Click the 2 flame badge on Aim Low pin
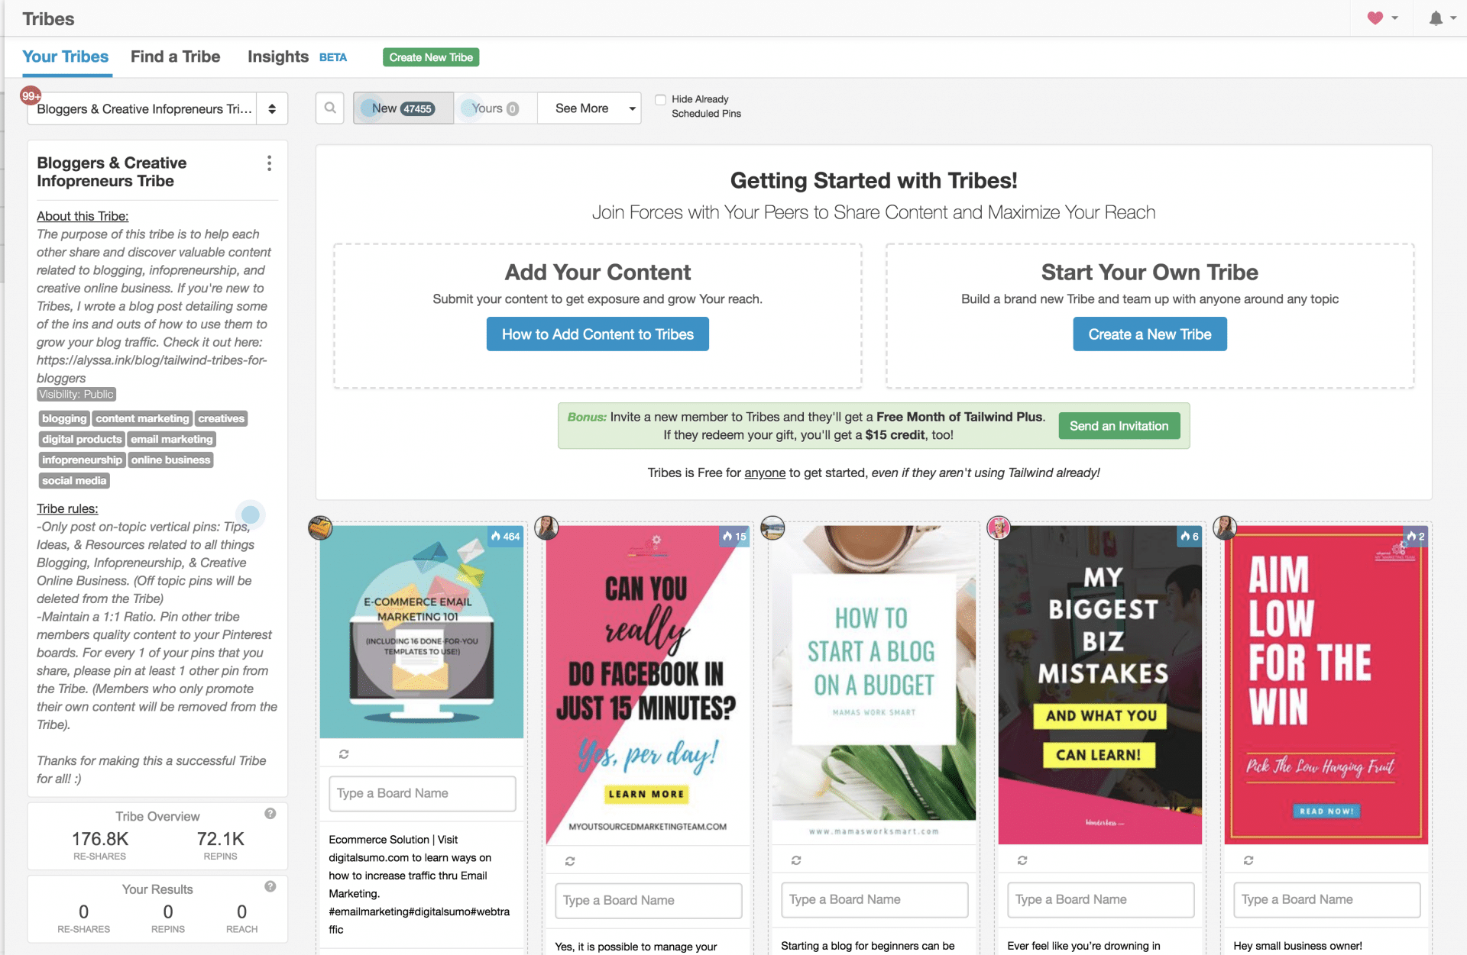 (1416, 537)
